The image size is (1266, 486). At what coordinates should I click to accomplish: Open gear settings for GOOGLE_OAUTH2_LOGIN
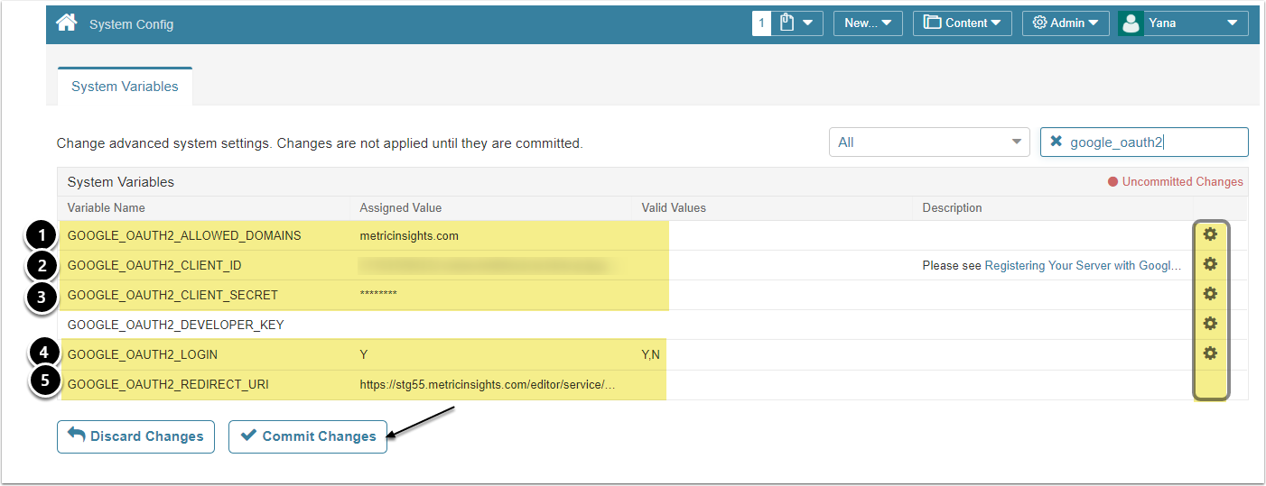click(1210, 353)
